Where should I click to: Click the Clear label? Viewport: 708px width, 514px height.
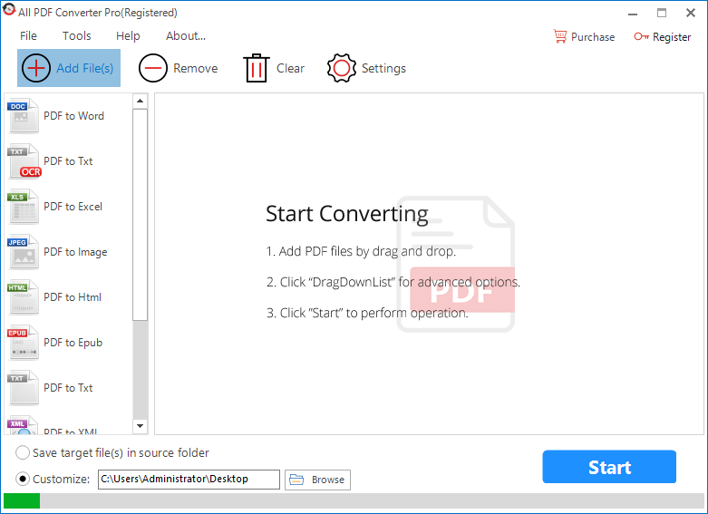point(290,68)
